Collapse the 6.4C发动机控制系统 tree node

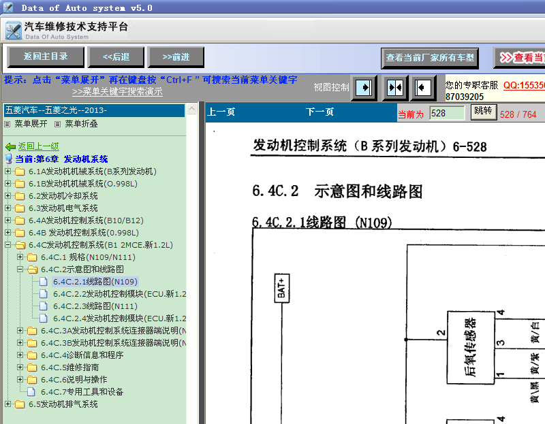point(7,245)
